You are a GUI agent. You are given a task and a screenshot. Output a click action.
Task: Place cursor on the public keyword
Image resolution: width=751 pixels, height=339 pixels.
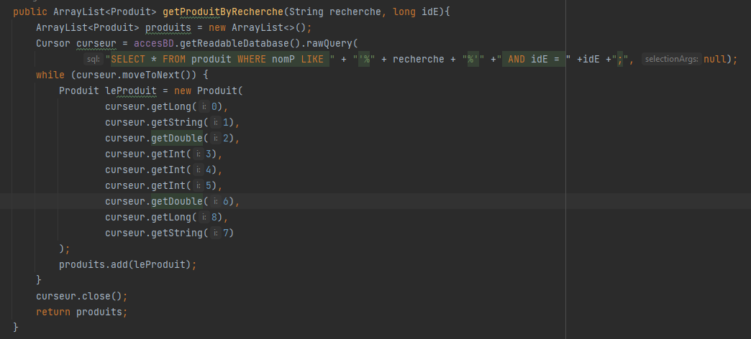pos(30,11)
